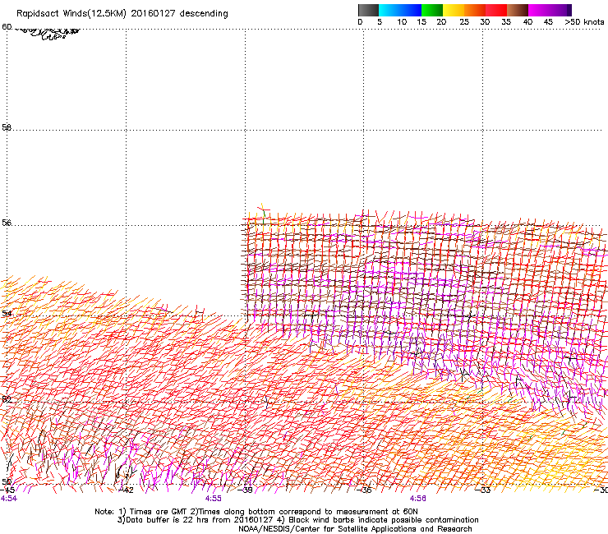The image size is (608, 534).
Task: Click the green 15-20 knots legend segment
Action: pos(432,10)
